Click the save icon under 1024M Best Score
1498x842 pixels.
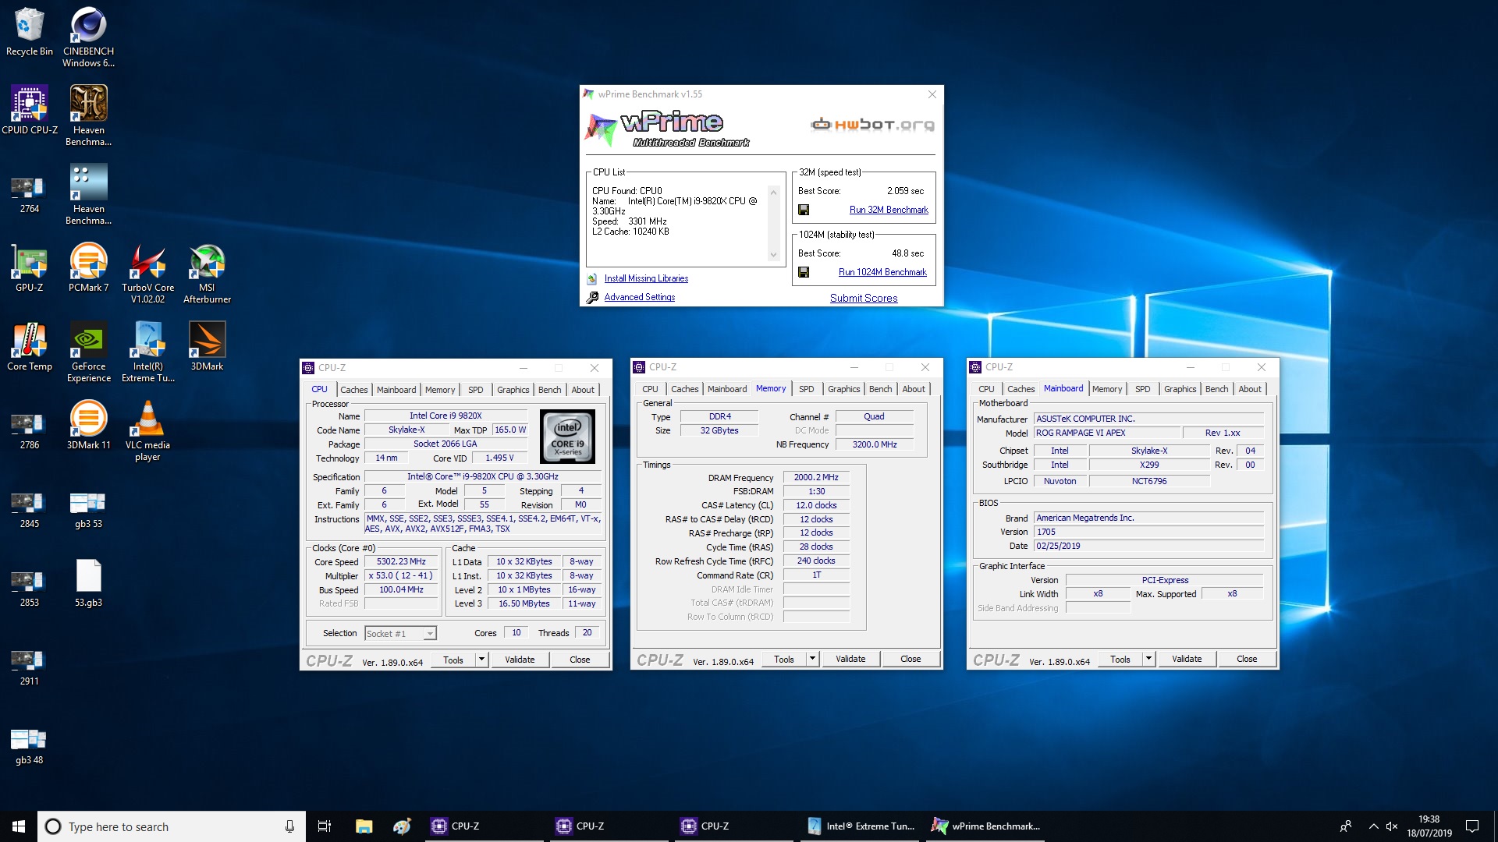(x=804, y=272)
